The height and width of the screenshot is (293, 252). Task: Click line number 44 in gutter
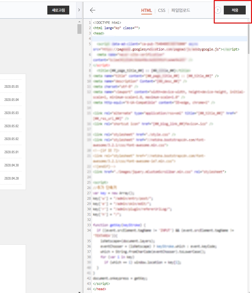click(x=89, y=289)
